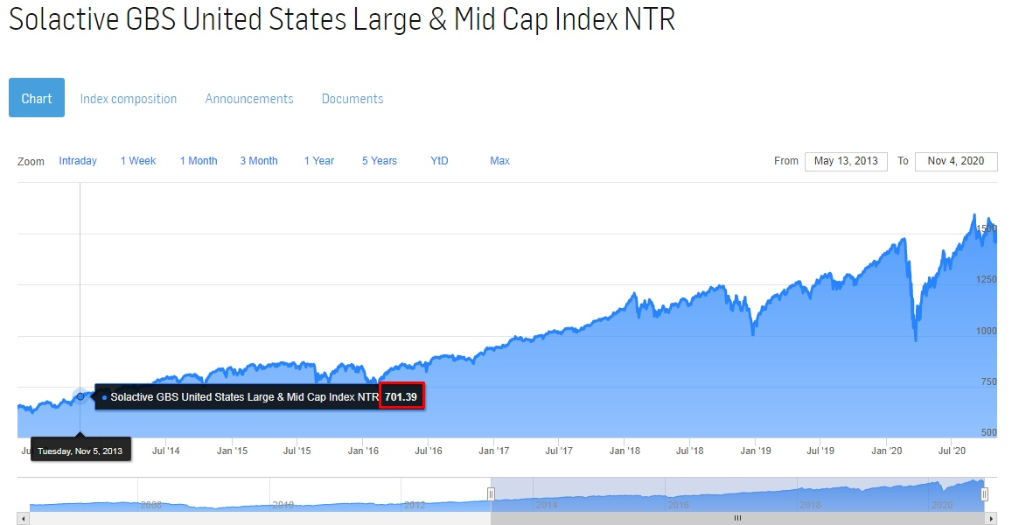
Task: Click the Jan '16 axis label
Action: [363, 451]
